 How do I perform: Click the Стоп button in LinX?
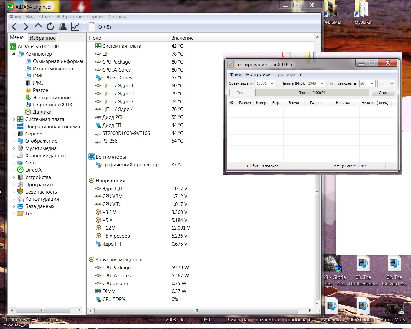click(x=383, y=93)
